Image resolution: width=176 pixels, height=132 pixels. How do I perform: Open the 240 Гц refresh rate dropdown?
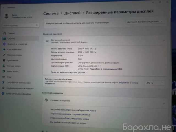(155, 82)
